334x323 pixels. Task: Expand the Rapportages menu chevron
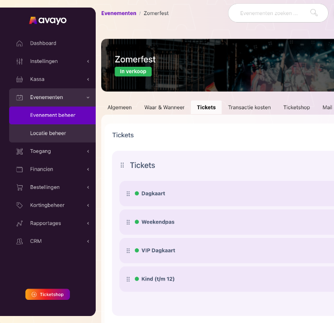[88, 223]
